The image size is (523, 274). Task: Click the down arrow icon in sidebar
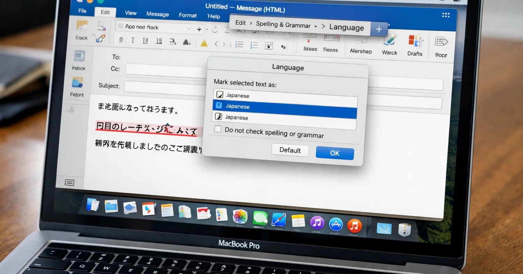71,110
